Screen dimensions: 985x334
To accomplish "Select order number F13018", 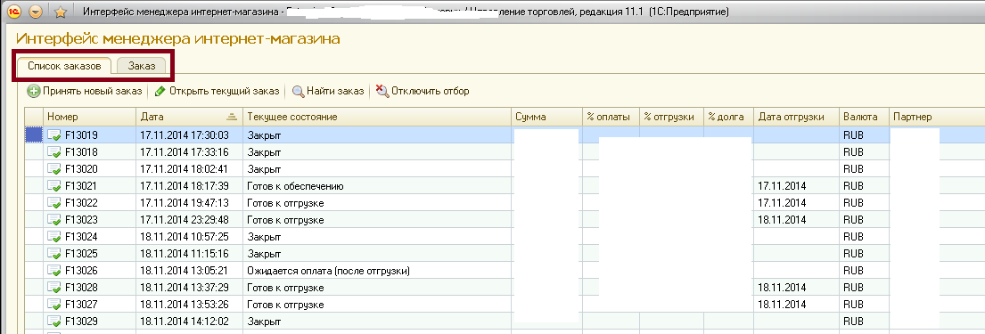I will tap(82, 152).
